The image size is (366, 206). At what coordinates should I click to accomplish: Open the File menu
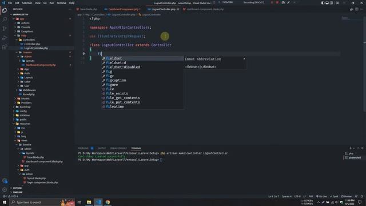pyautogui.click(x=10, y=3)
